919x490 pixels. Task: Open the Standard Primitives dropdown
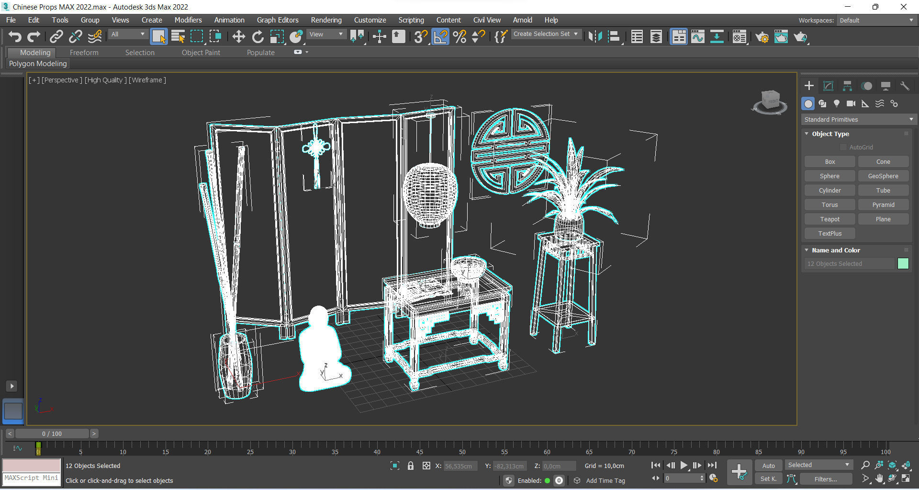(859, 120)
